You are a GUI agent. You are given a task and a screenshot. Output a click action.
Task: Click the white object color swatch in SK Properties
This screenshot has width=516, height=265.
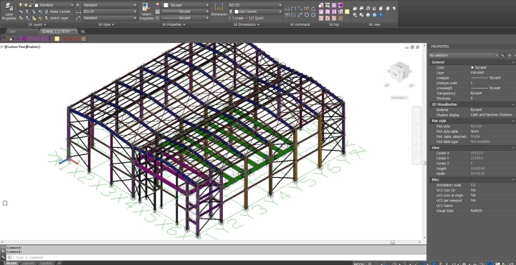point(166,5)
